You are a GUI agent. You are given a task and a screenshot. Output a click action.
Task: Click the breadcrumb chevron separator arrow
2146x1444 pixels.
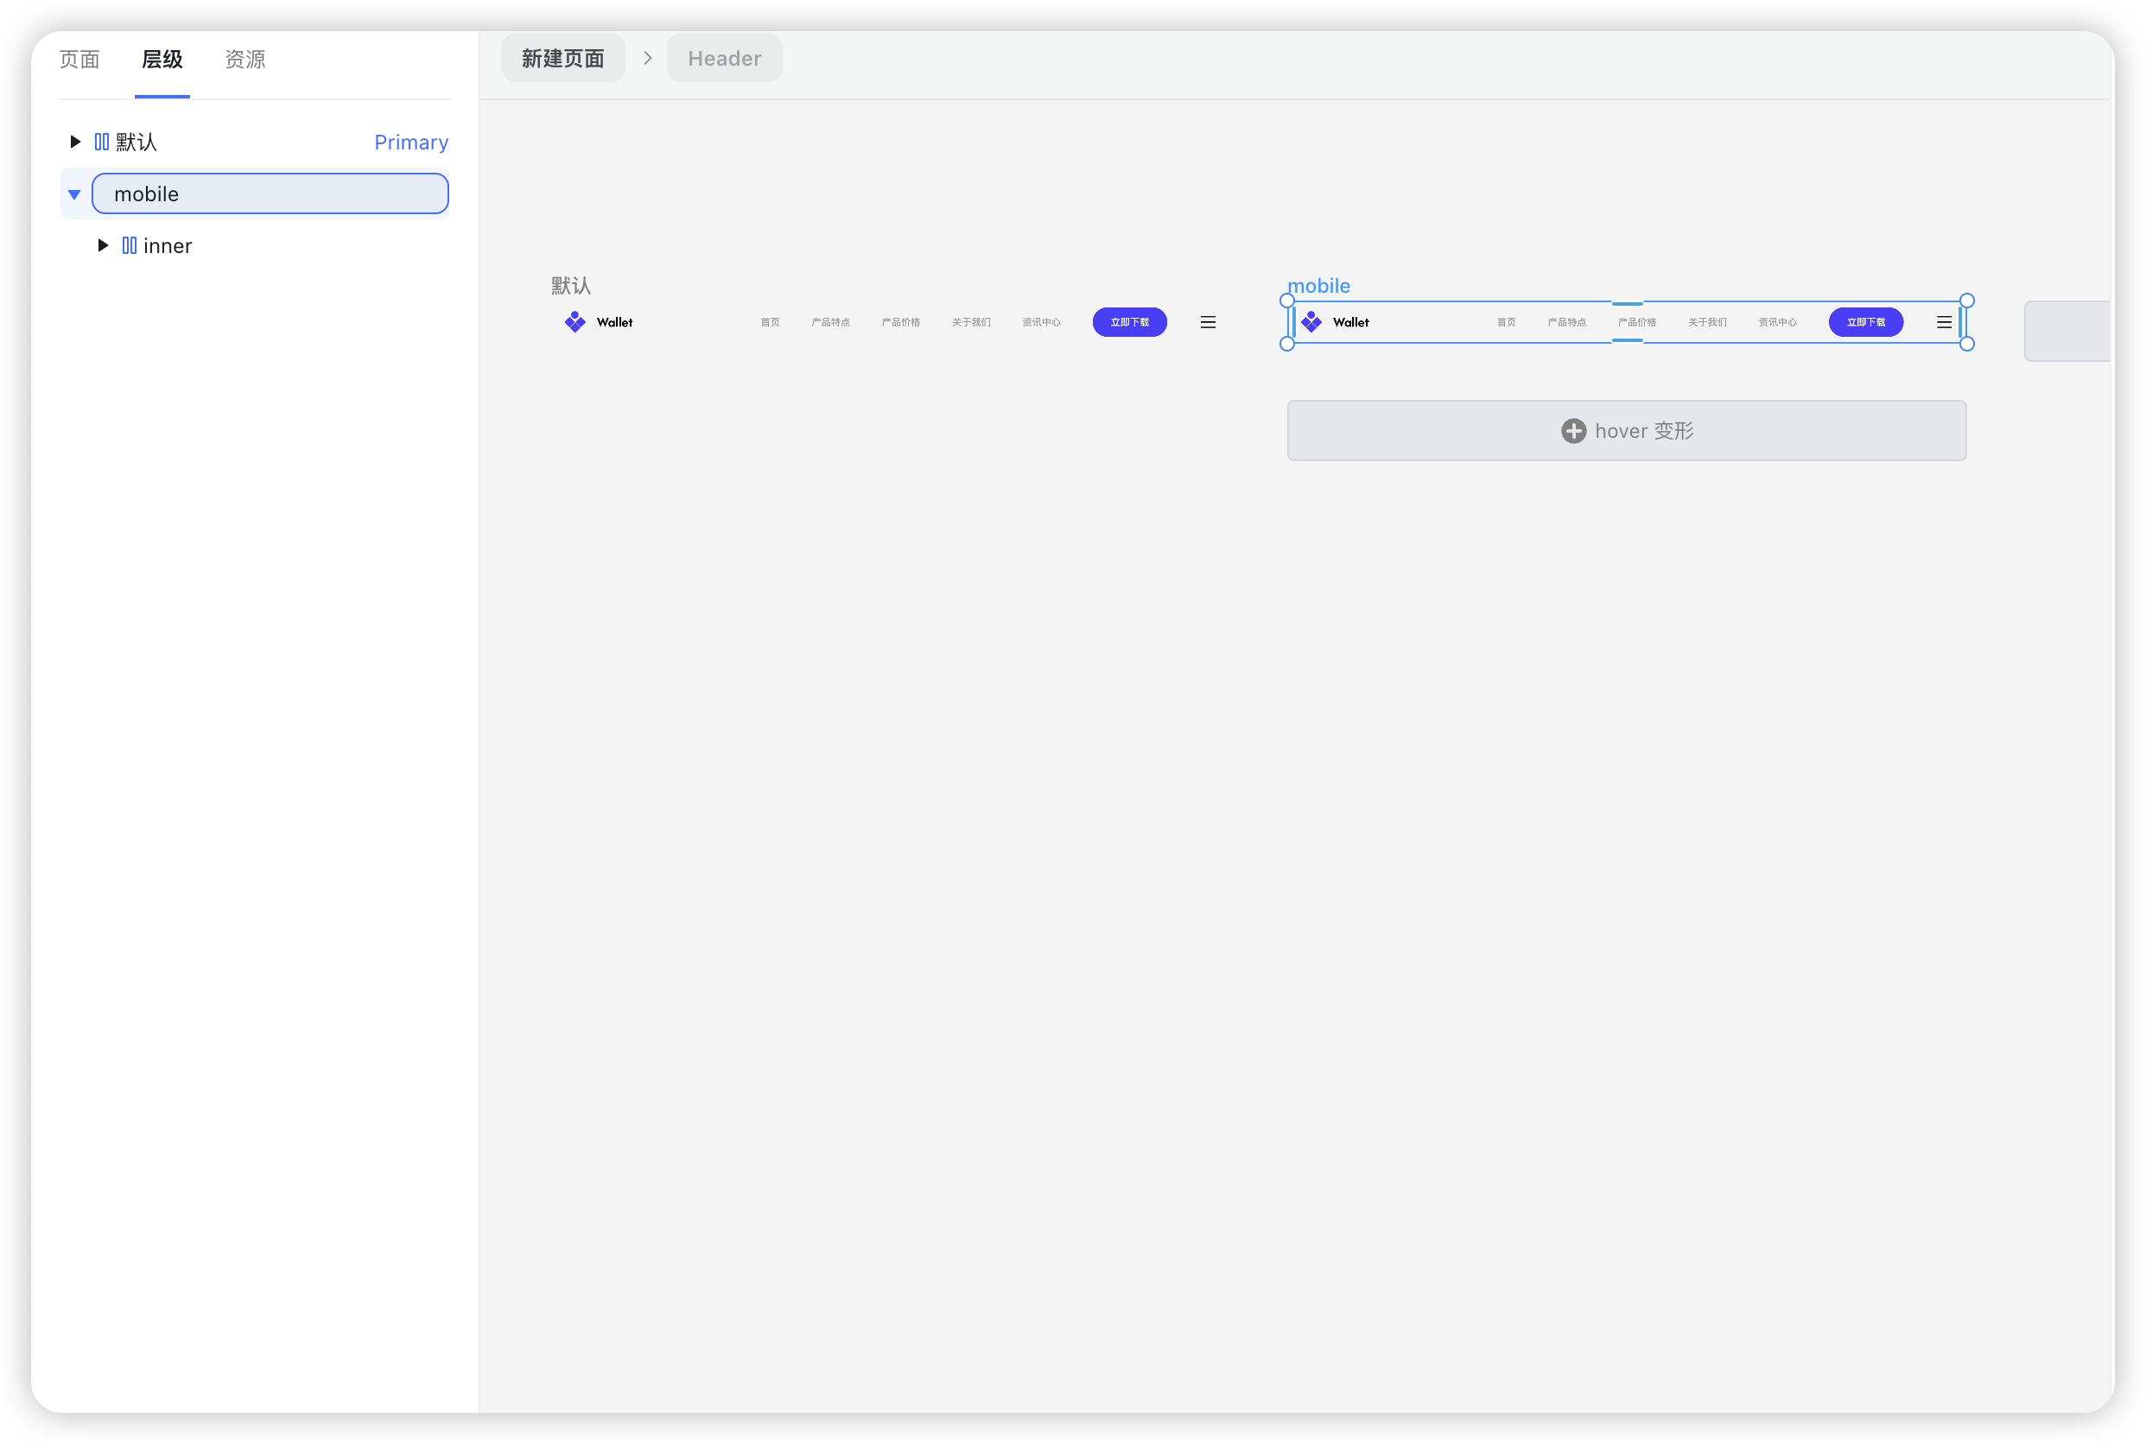click(647, 58)
